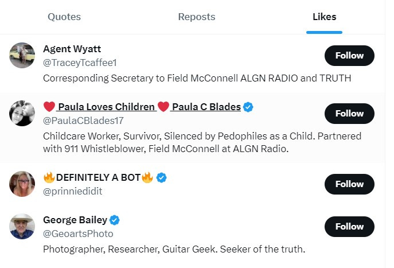This screenshot has height=268, width=394.
Task: Open Paula C Blades' avatar image
Action: [x=22, y=113]
